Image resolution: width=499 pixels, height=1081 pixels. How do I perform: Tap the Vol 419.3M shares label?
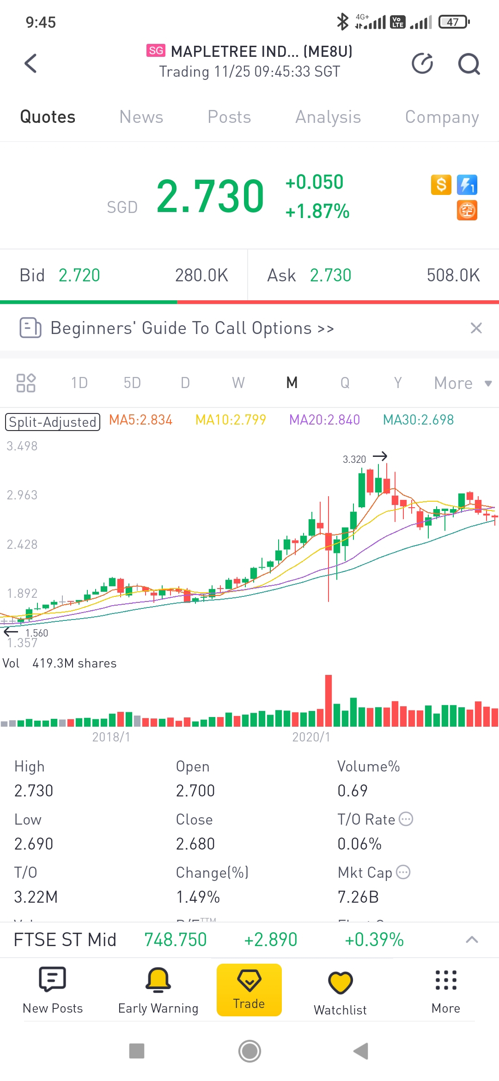pyautogui.click(x=60, y=663)
